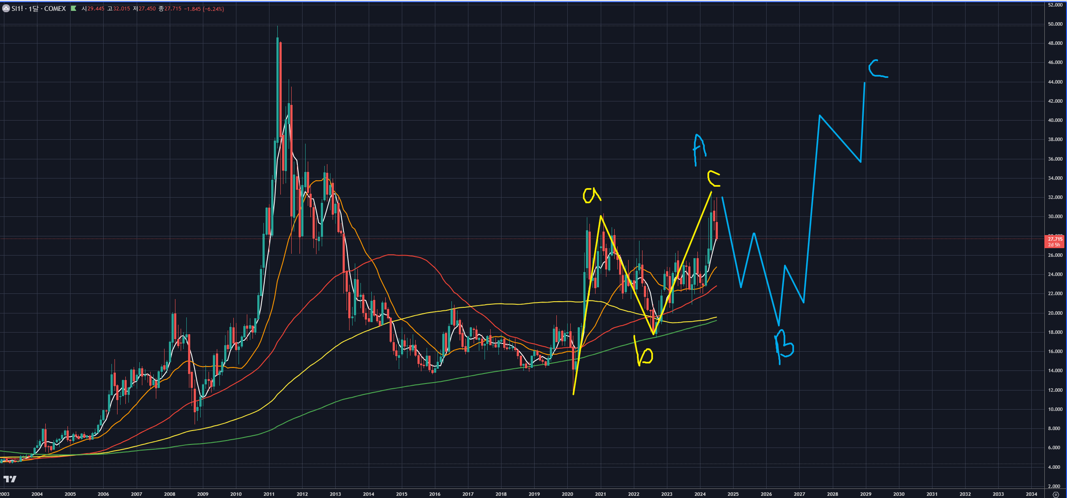Click the silver bars symbol logo icon
This screenshot has height=498, width=1067.
tap(6, 9)
